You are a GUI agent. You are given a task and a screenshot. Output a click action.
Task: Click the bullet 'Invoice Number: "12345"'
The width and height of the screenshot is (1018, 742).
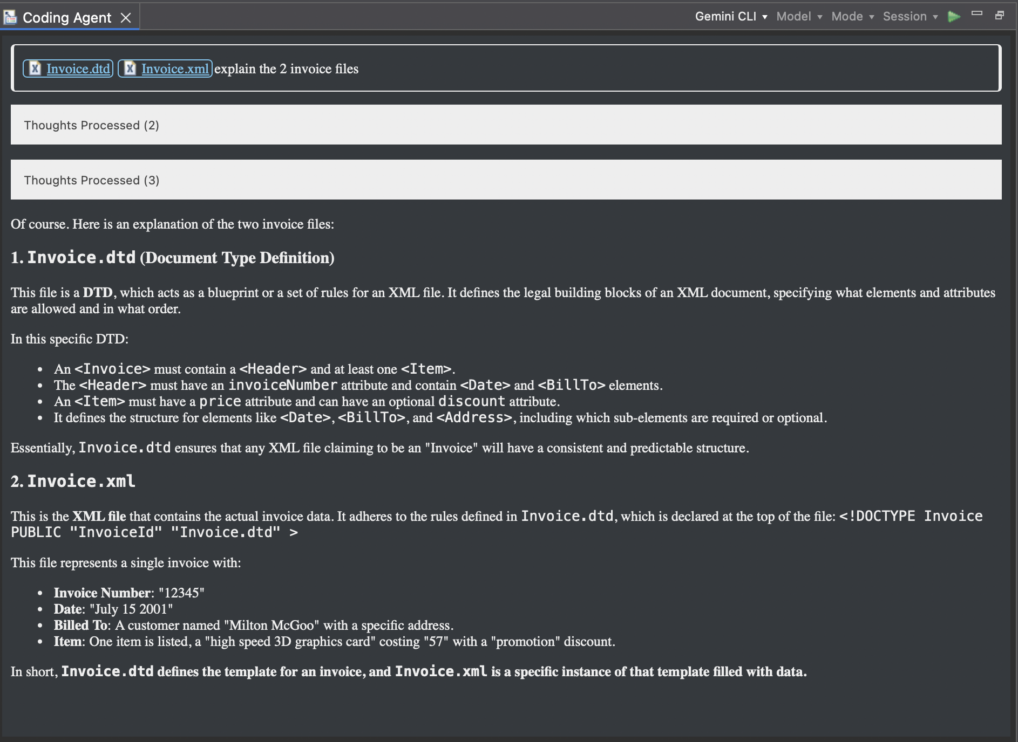pos(129,593)
